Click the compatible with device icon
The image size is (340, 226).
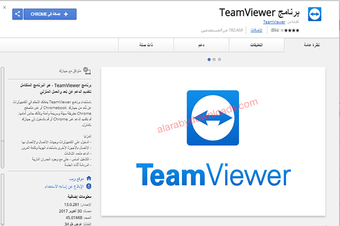(x=87, y=71)
